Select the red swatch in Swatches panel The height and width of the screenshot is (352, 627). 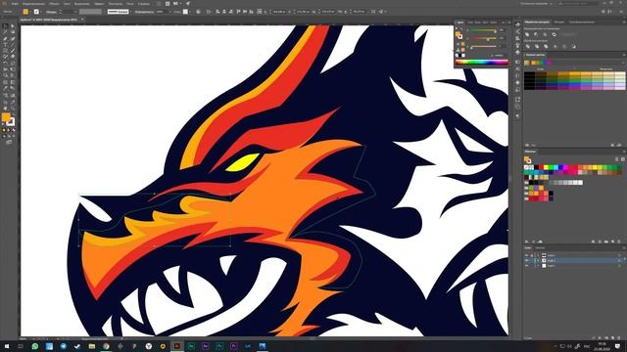pyautogui.click(x=541, y=167)
